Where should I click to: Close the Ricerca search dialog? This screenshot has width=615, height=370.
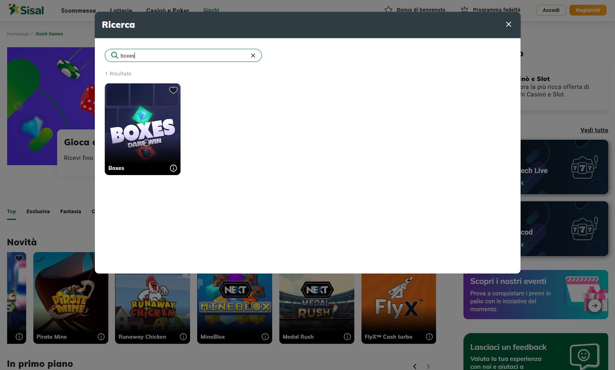coord(508,25)
